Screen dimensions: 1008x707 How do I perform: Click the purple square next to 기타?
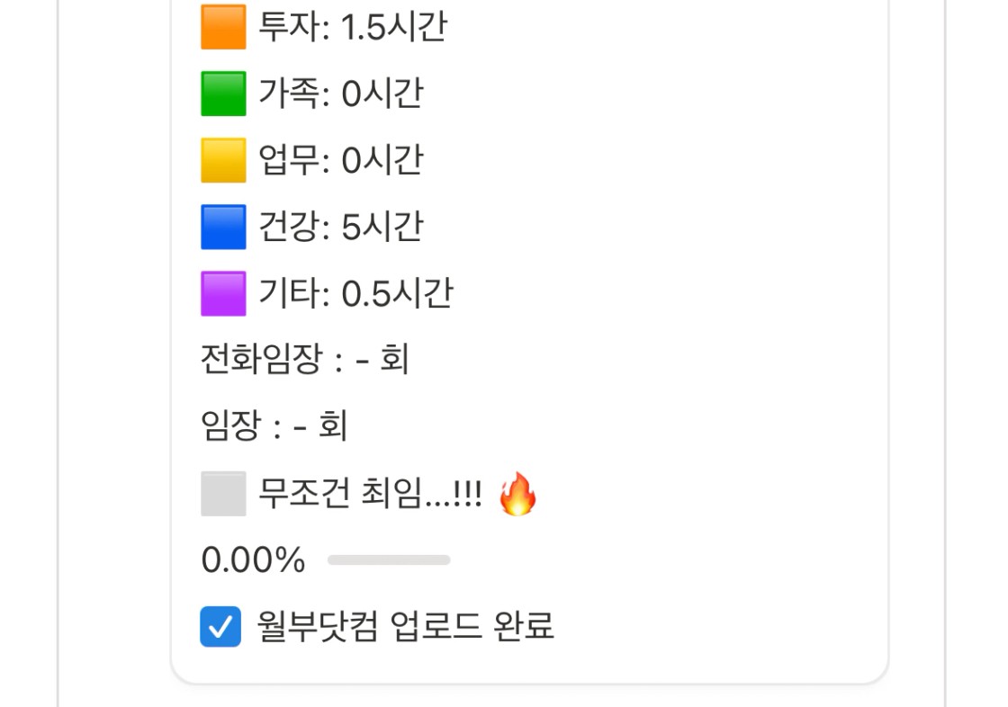click(223, 294)
